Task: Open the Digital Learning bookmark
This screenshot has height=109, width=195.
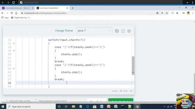Action: [21, 18]
